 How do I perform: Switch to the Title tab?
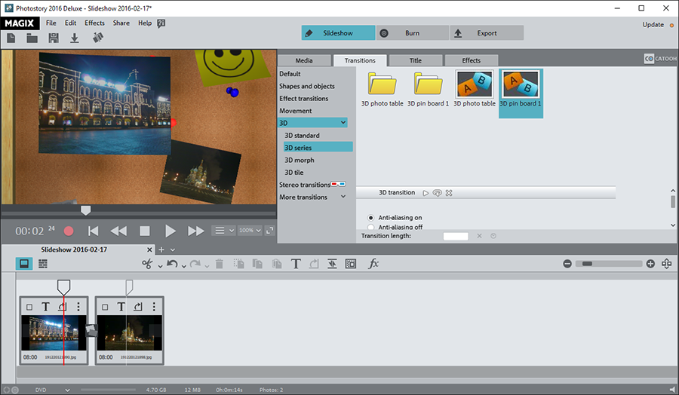(415, 60)
